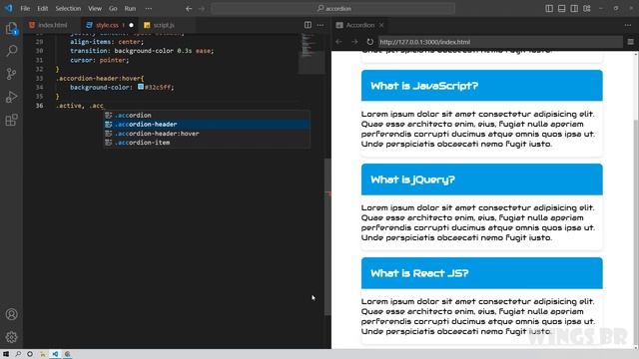Click the cursor: pointer; line
Image resolution: width=639 pixels, height=359 pixels.
(x=100, y=60)
